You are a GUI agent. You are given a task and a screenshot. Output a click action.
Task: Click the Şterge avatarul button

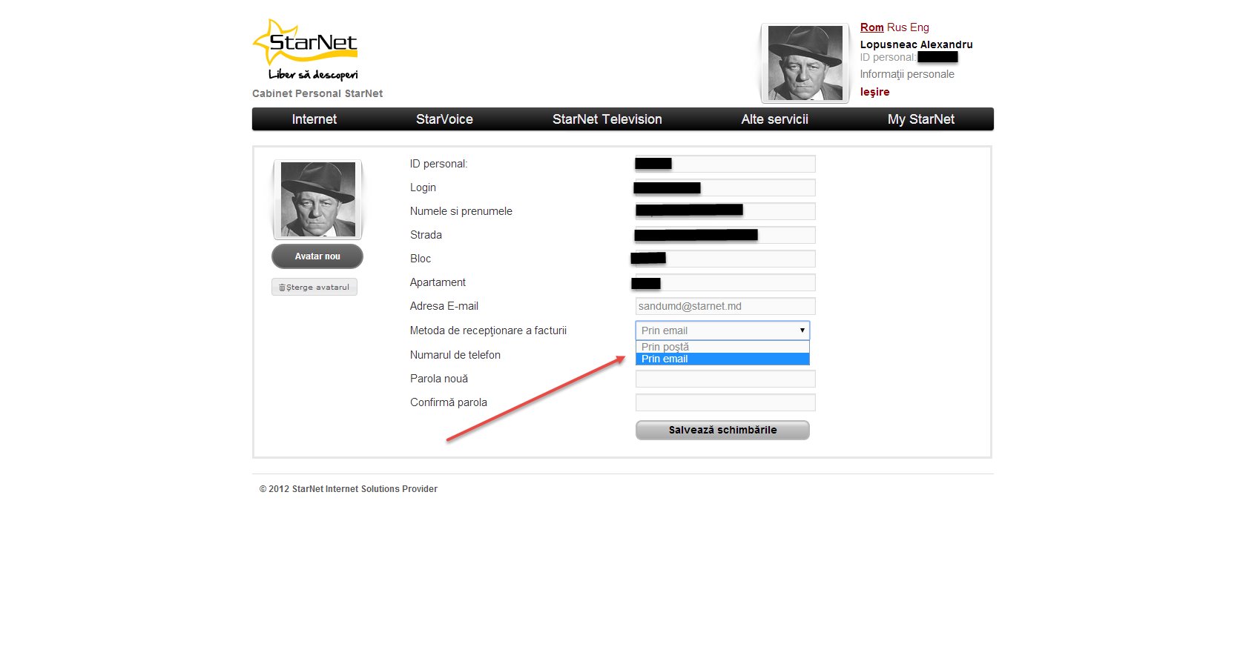coord(314,287)
